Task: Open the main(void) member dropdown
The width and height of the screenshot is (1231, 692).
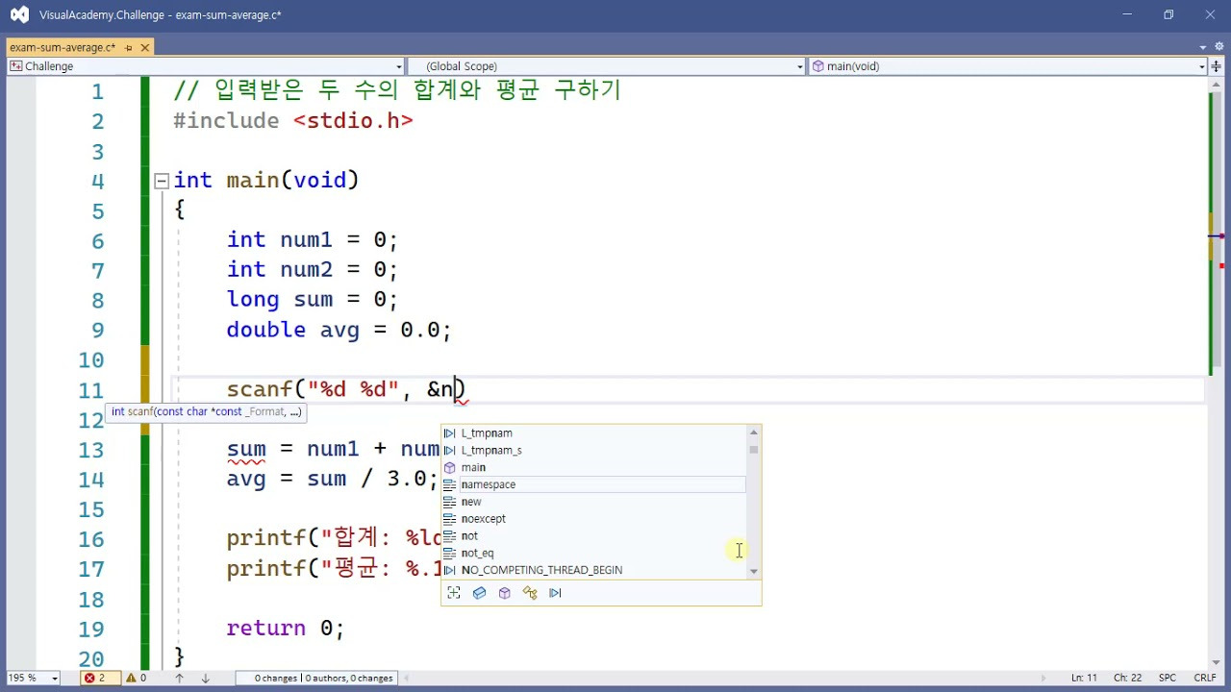Action: [1008, 66]
